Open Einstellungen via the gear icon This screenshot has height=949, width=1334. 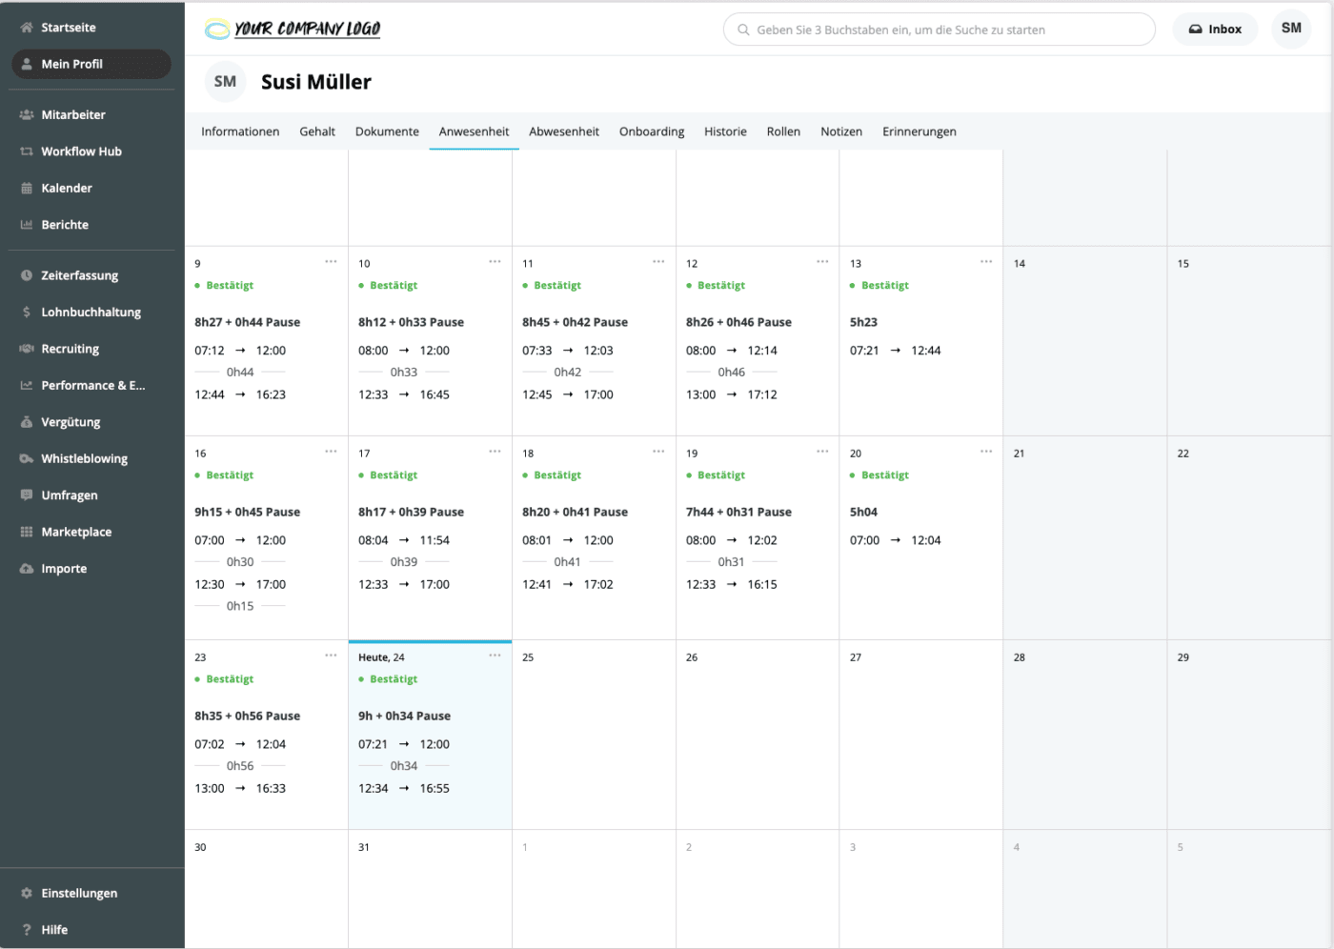(27, 894)
